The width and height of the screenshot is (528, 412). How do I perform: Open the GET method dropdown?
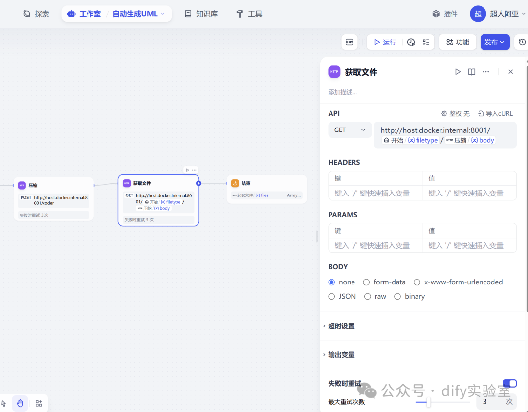[350, 130]
